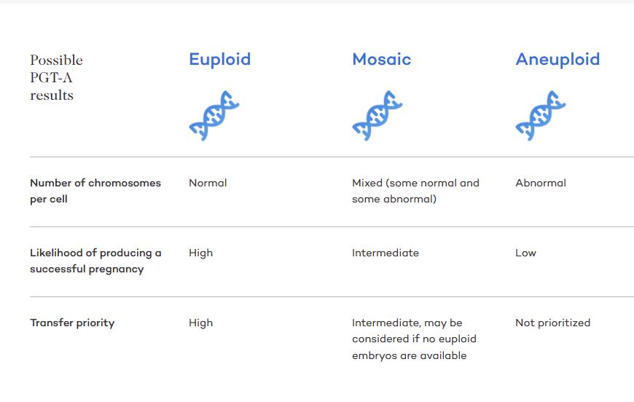The height and width of the screenshot is (402, 634).
Task: Select the Aneuploid column heading
Action: coord(557,60)
